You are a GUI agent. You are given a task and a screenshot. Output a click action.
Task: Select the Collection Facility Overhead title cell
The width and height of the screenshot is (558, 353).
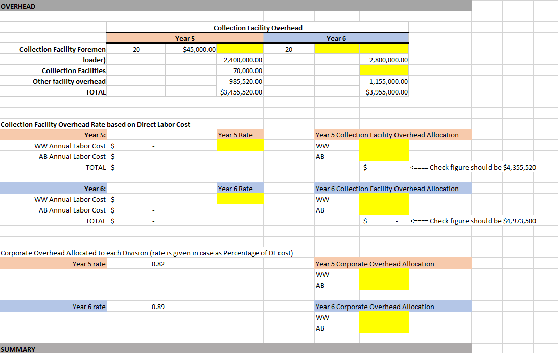258,27
